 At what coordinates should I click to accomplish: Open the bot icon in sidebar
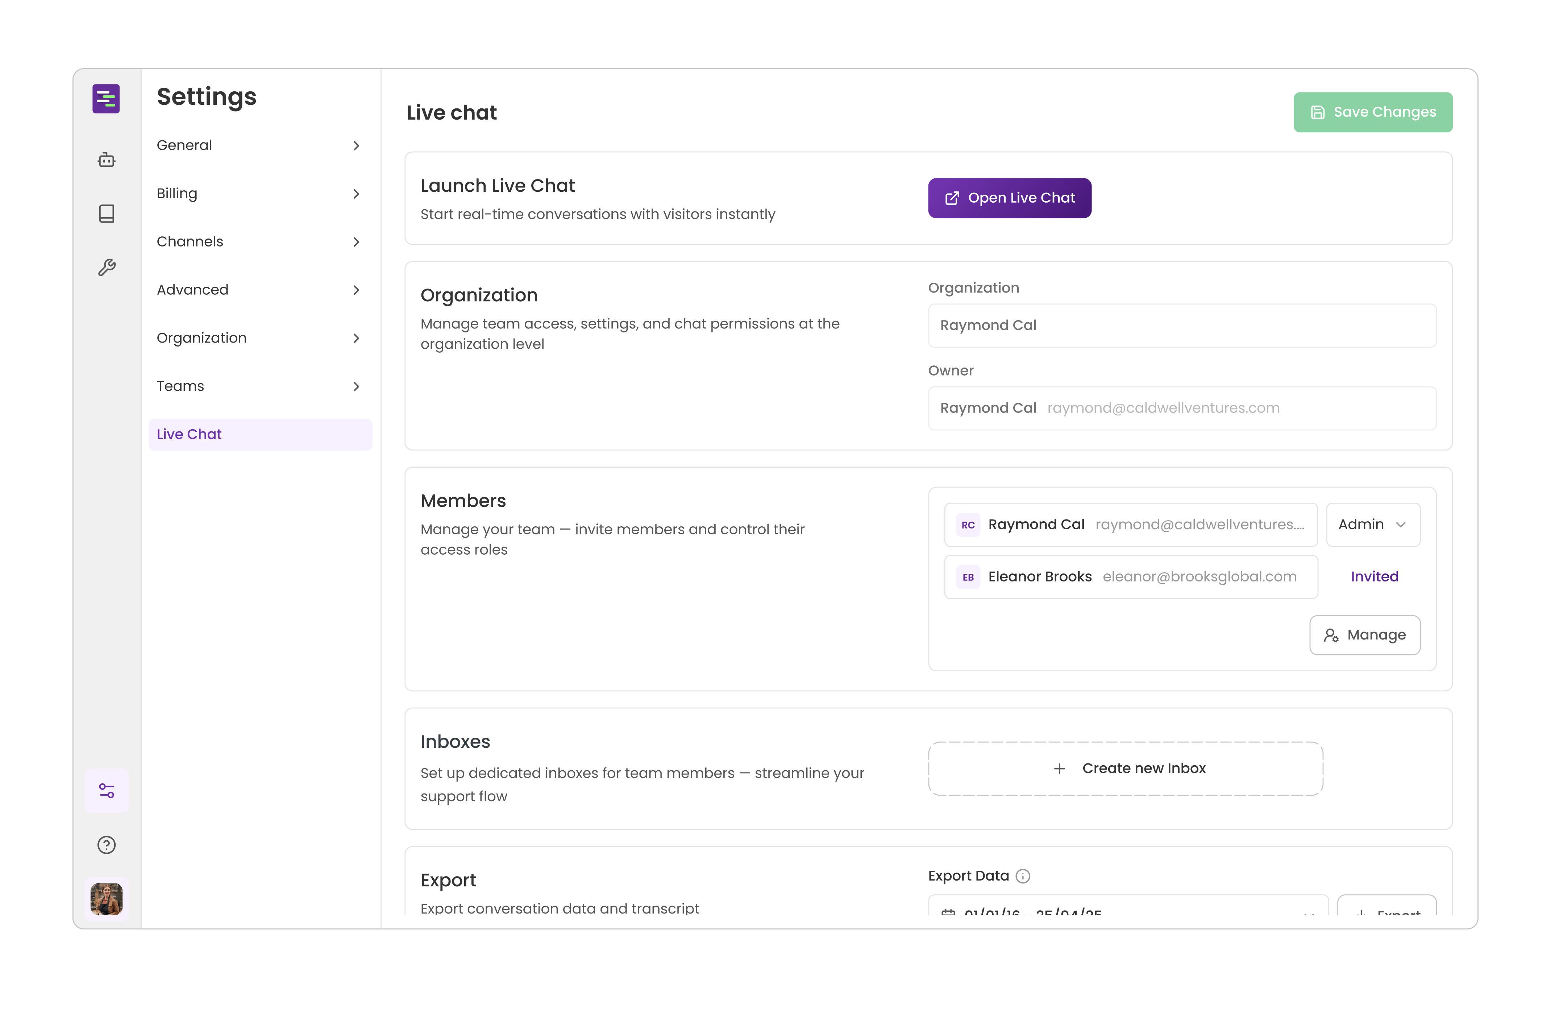(x=107, y=160)
